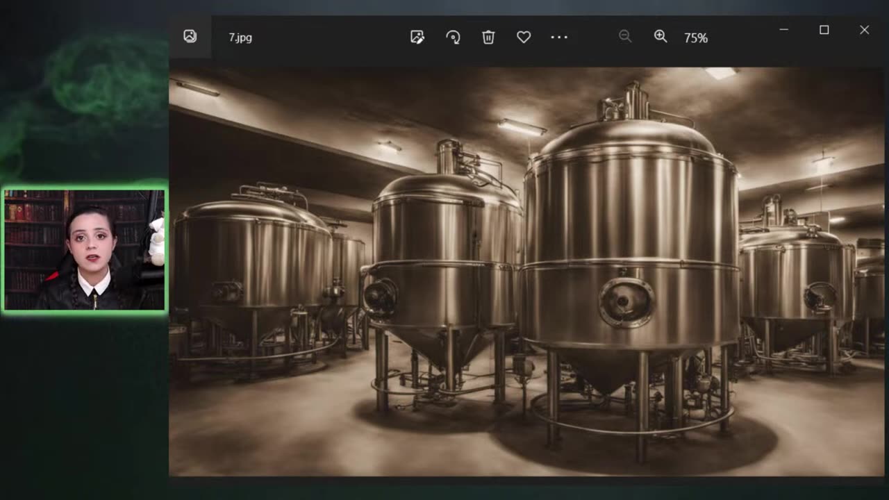The image size is (889, 500).
Task: Click the webcam overlay of the presenter
Action: (85, 250)
